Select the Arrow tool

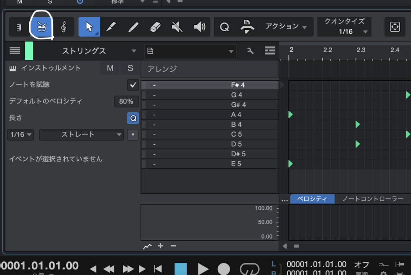[89, 27]
